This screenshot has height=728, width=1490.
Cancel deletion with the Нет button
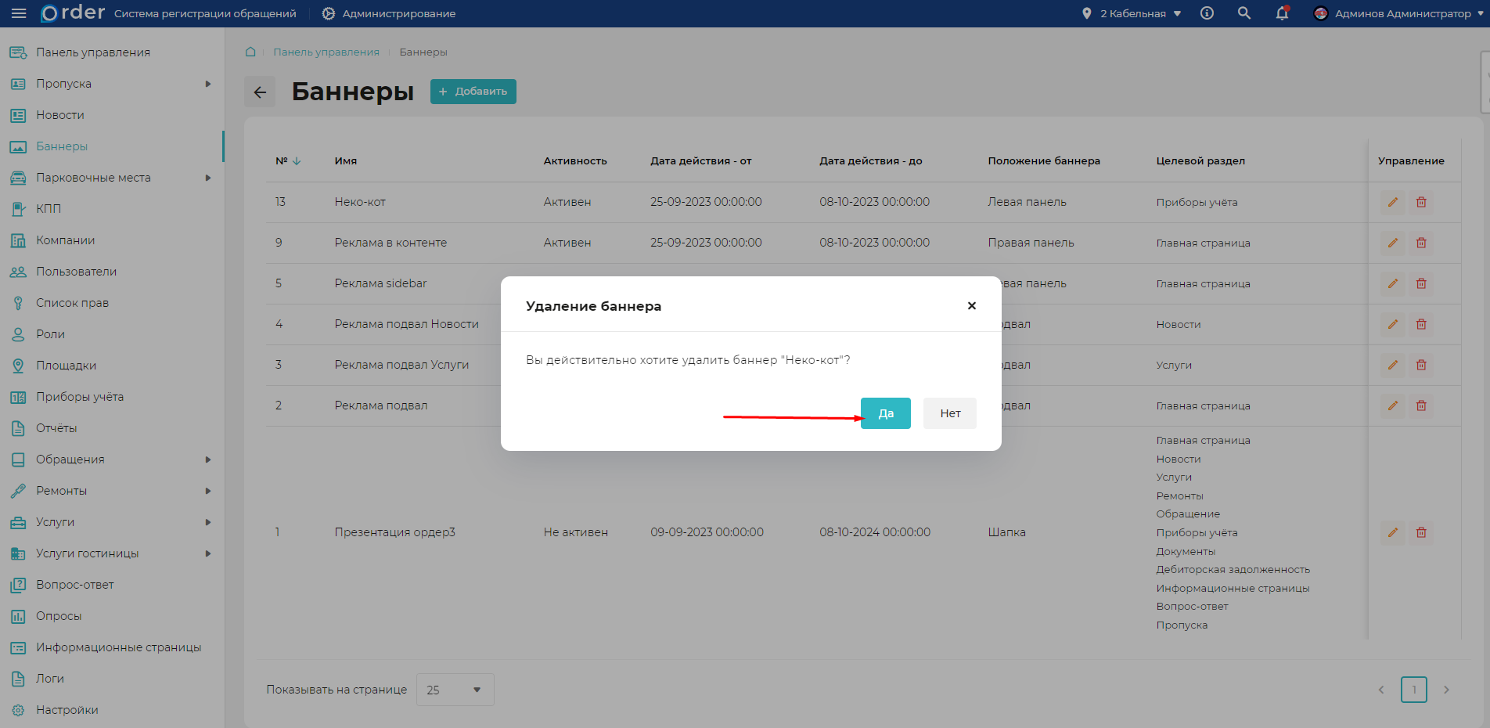949,413
